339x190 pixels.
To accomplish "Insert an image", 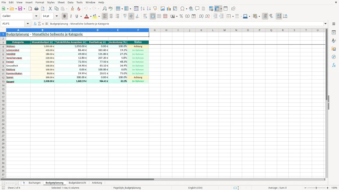I will [163, 9].
